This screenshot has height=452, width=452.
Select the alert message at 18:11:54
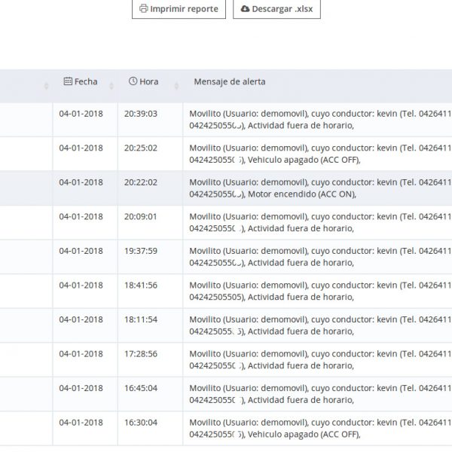[301, 325]
